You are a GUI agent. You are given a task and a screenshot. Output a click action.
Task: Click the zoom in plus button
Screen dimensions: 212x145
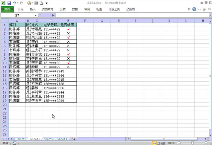(206, 143)
